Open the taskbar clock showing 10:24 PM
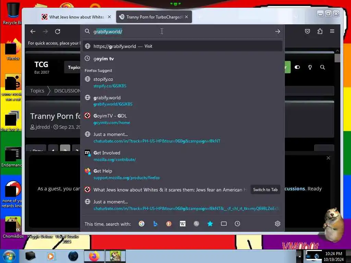This screenshot has height=263, width=351. point(334,256)
